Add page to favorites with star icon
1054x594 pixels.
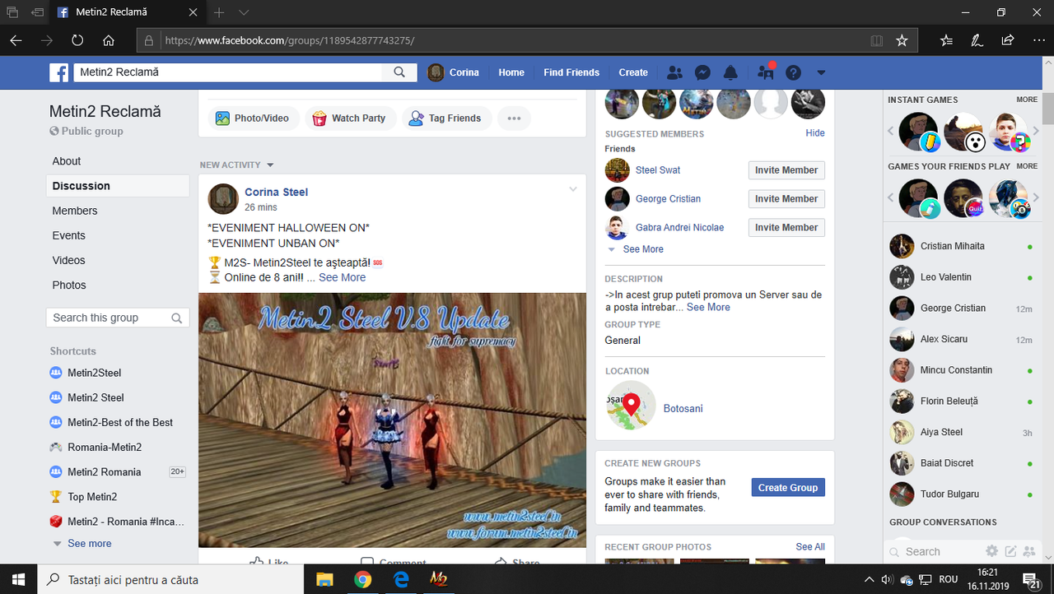tap(902, 40)
